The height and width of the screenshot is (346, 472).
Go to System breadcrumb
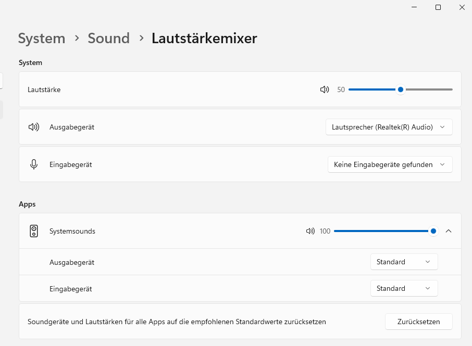click(x=42, y=39)
